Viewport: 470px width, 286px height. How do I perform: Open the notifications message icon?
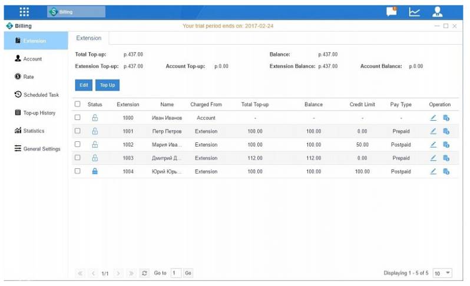click(x=391, y=11)
